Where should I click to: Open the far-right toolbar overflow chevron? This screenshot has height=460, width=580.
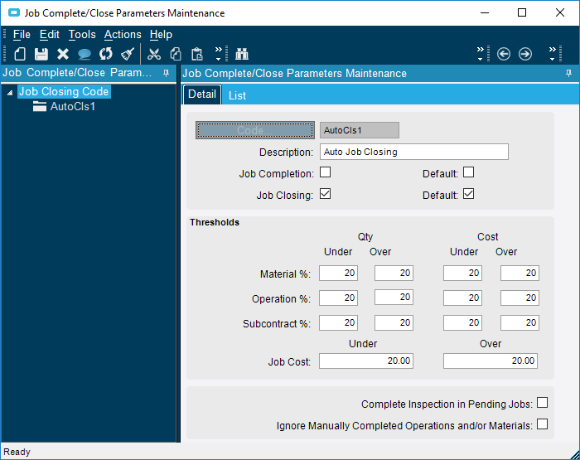(x=553, y=54)
